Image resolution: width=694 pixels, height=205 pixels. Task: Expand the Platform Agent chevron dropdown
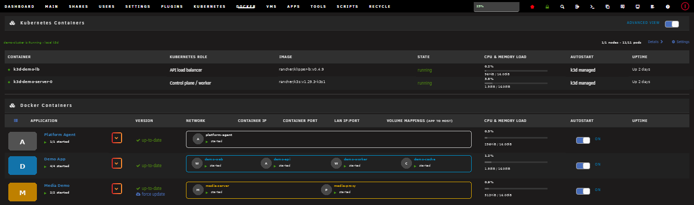[117, 138]
